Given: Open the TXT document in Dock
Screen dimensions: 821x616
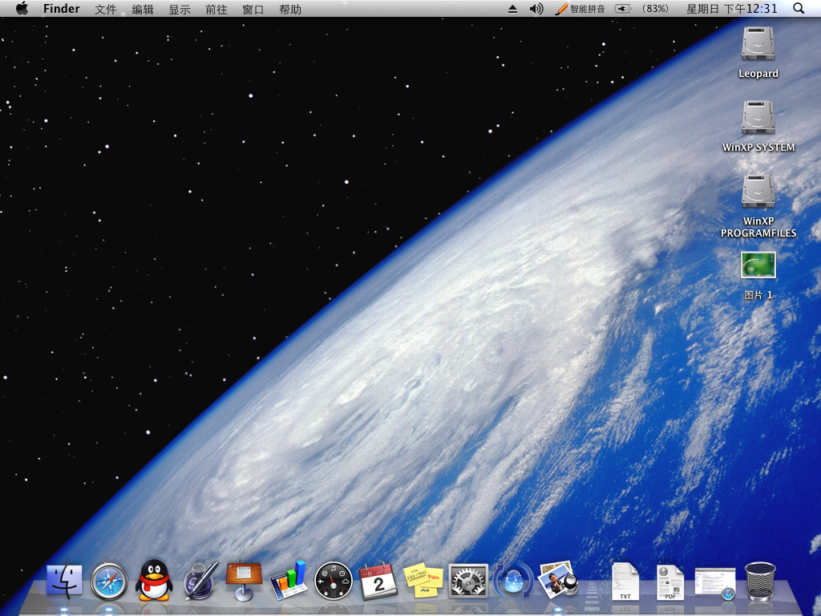Looking at the screenshot, I should (625, 581).
